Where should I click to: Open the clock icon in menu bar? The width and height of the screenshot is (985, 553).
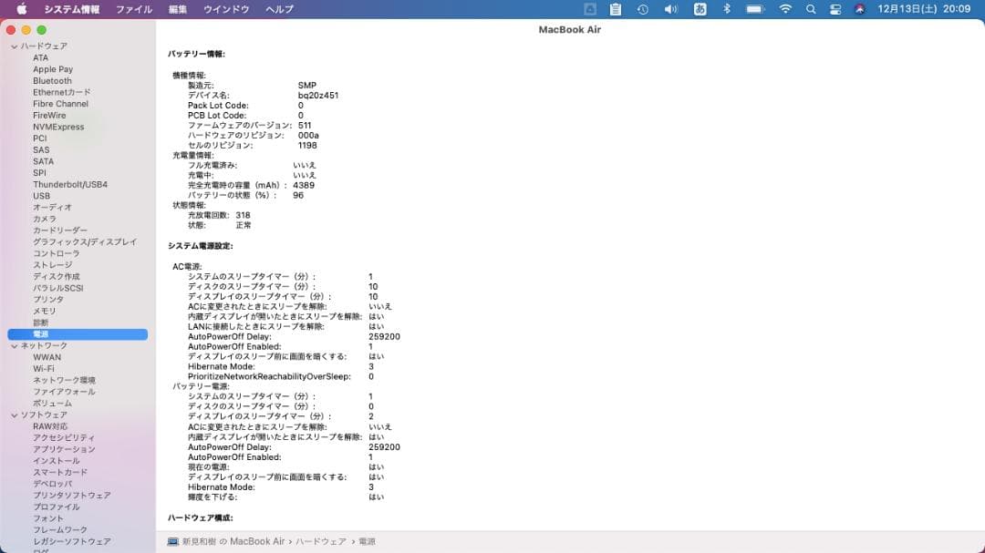[x=641, y=8]
